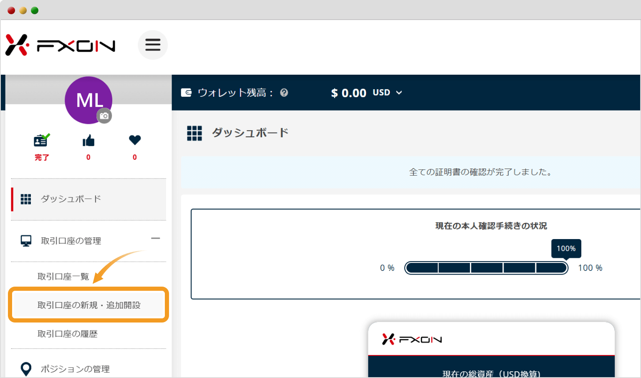Screen dimensions: 641x378
Task: Expand the USD currency dropdown
Action: pos(387,93)
